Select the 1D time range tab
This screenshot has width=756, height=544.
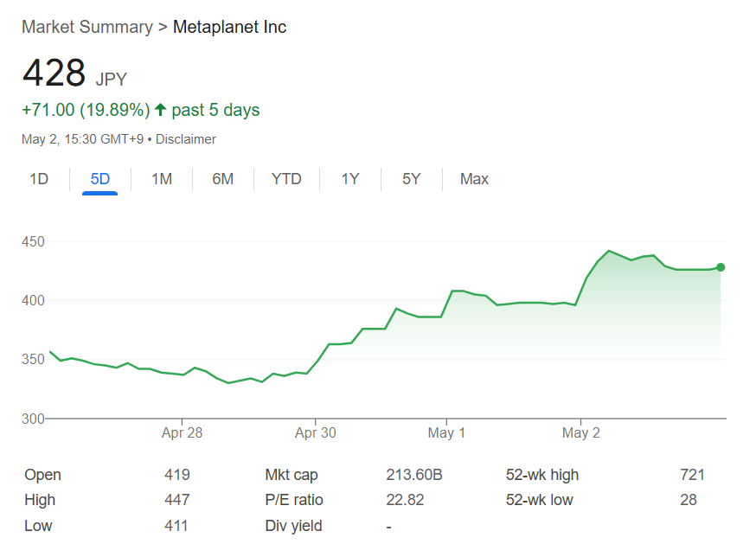(39, 179)
